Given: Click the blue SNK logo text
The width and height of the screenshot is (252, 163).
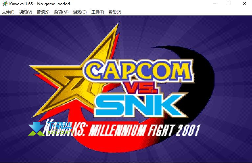Looking at the screenshot, I should [x=140, y=105].
